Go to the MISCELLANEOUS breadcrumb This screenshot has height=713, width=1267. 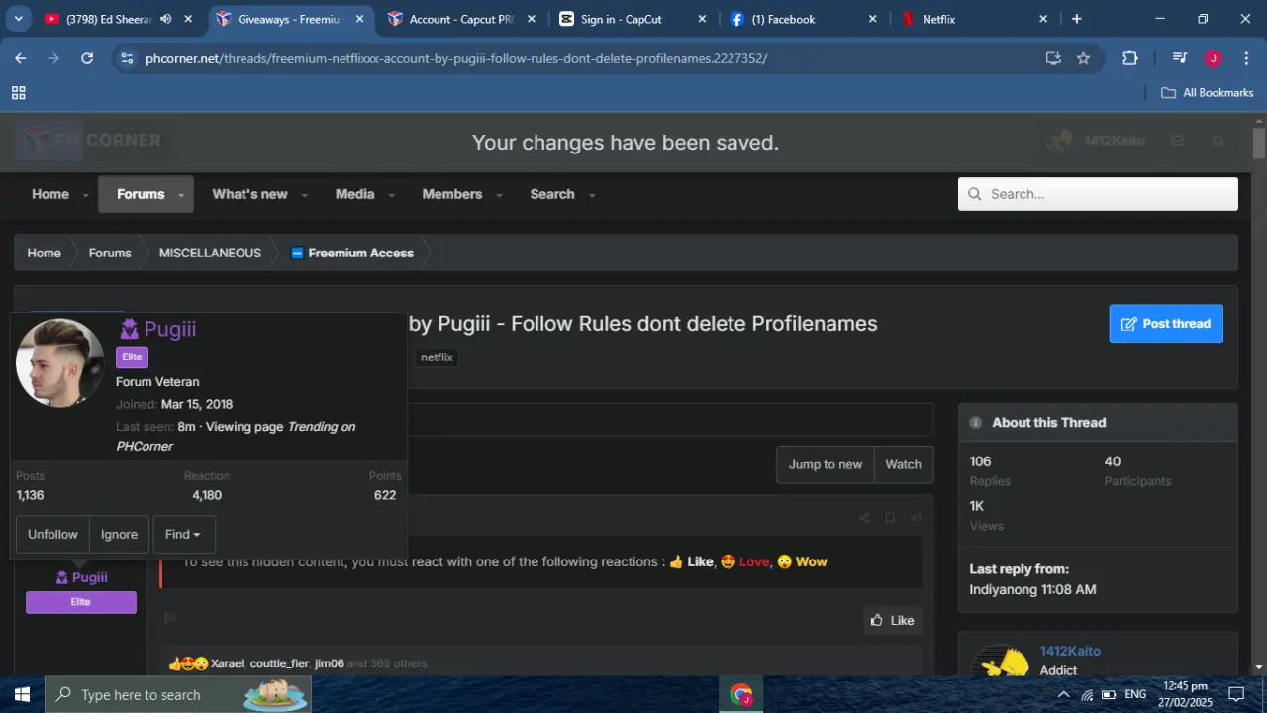pos(210,253)
